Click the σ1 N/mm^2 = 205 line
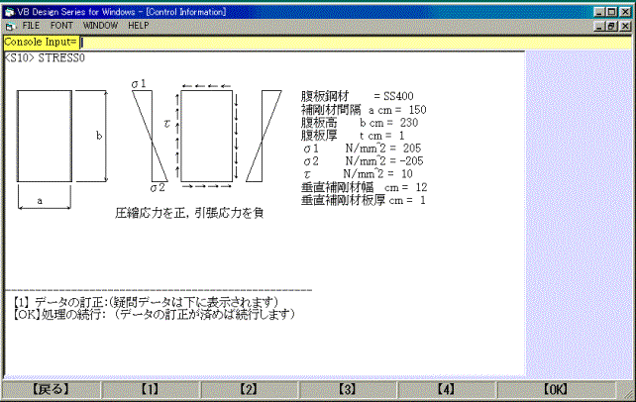The height and width of the screenshot is (402, 636). 363,149
